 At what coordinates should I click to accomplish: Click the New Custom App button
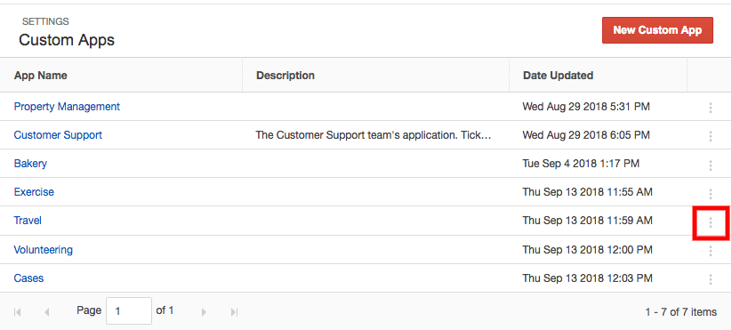(657, 30)
